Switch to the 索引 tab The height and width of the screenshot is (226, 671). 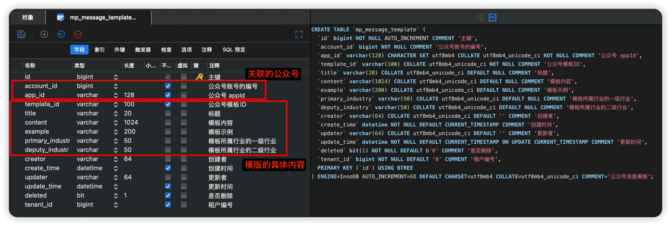100,50
